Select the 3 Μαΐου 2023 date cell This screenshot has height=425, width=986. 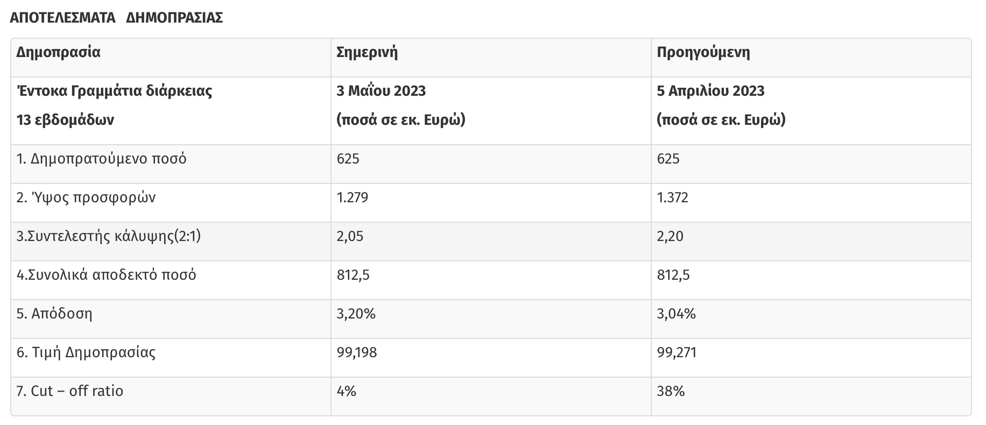(381, 91)
